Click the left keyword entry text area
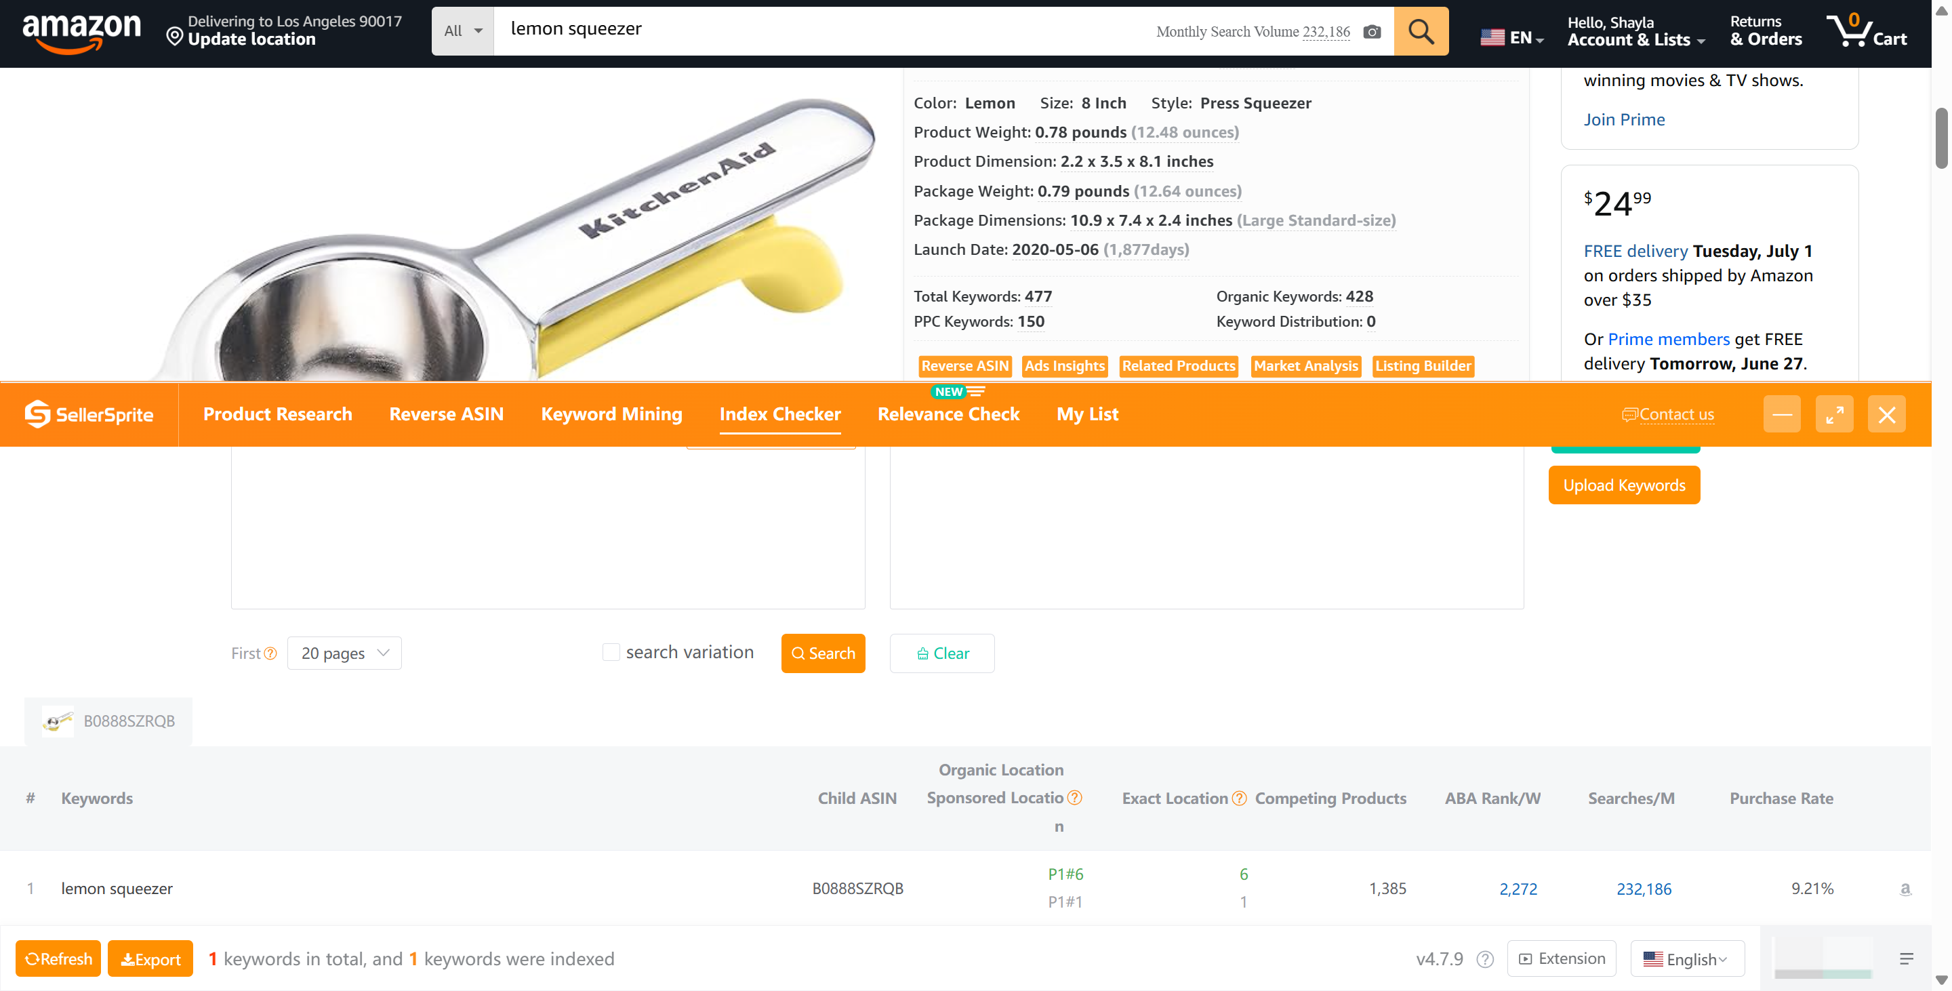Image resolution: width=1952 pixels, height=991 pixels. [x=548, y=527]
